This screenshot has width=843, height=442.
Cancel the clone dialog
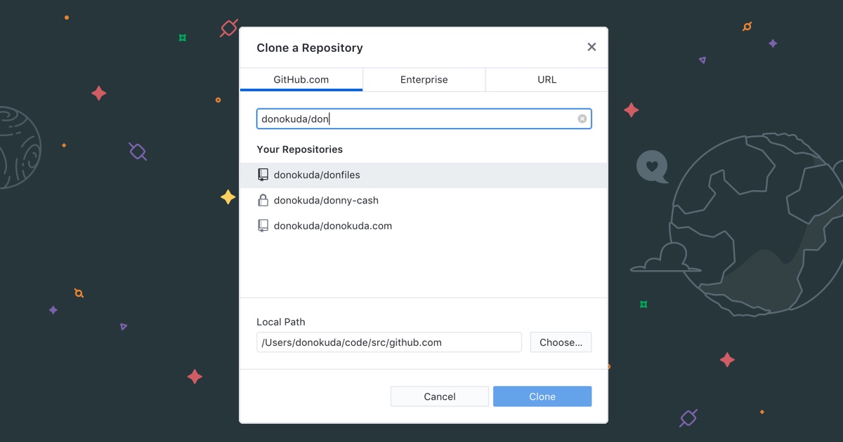439,396
